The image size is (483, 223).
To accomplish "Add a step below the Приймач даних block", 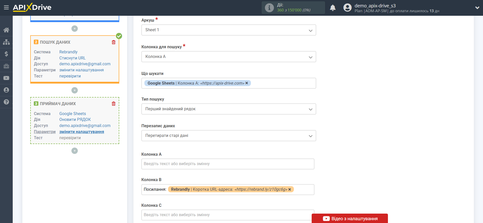I will (74, 151).
